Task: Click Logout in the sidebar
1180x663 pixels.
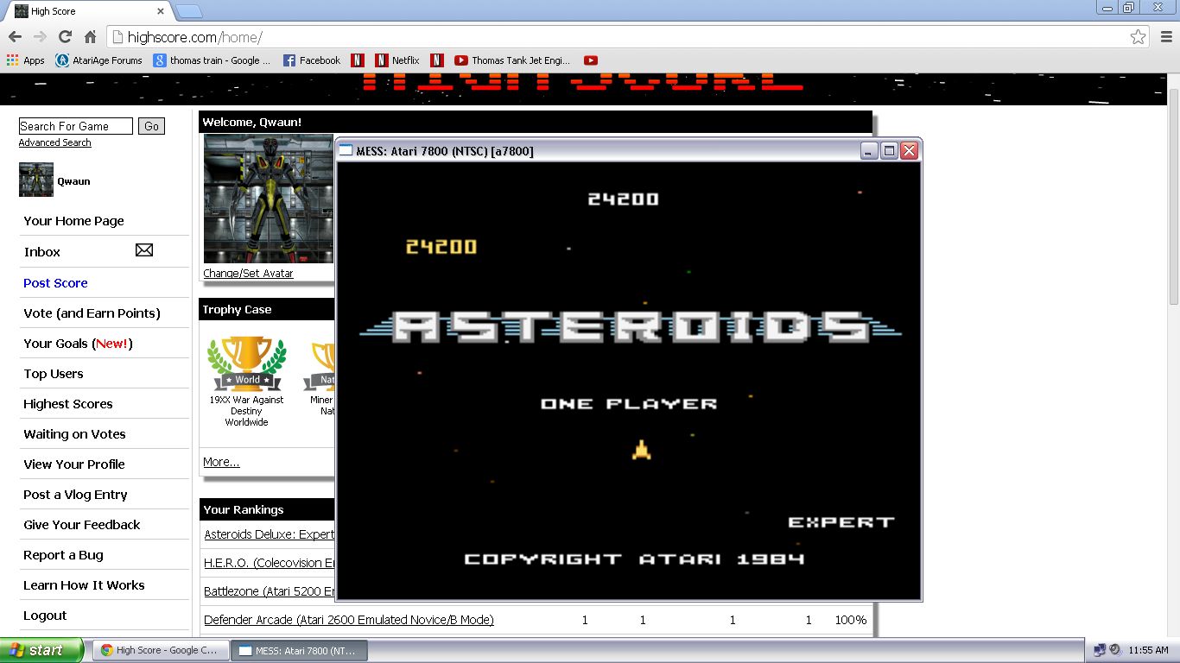Action: click(45, 616)
